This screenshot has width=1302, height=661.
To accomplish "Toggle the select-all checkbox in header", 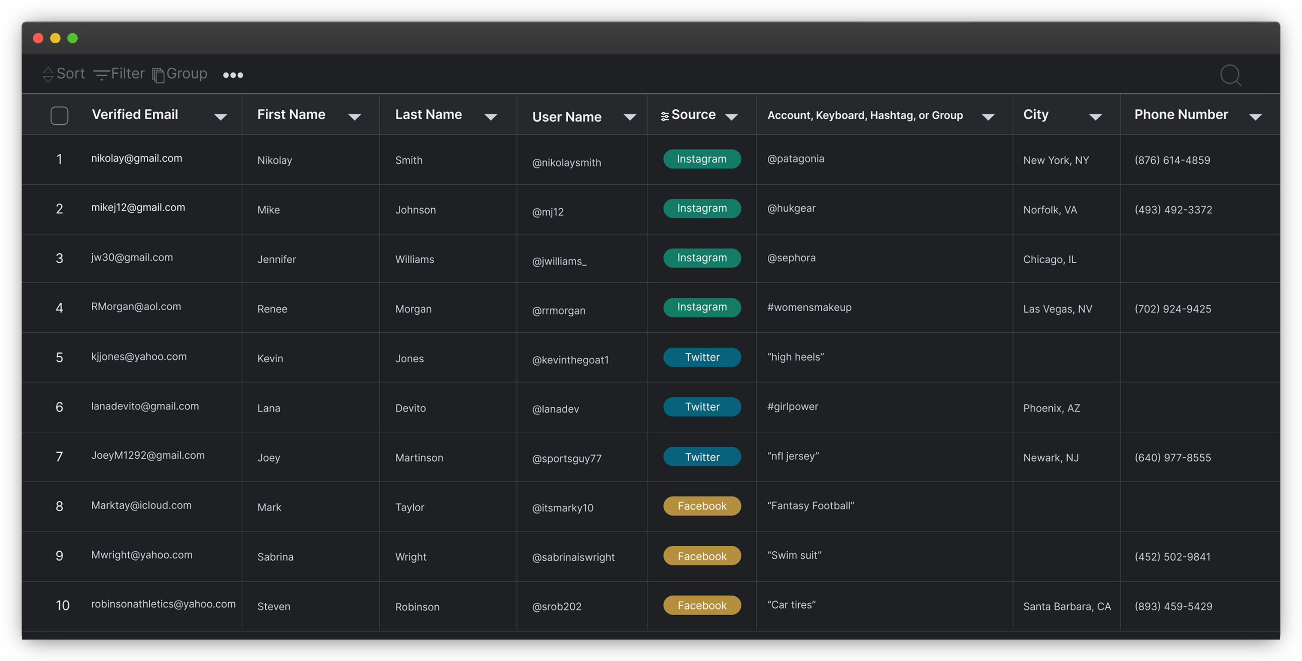I will tap(60, 116).
